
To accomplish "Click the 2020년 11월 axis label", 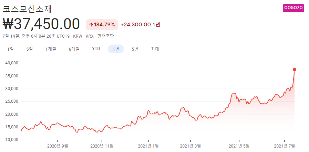I will tap(102, 146).
